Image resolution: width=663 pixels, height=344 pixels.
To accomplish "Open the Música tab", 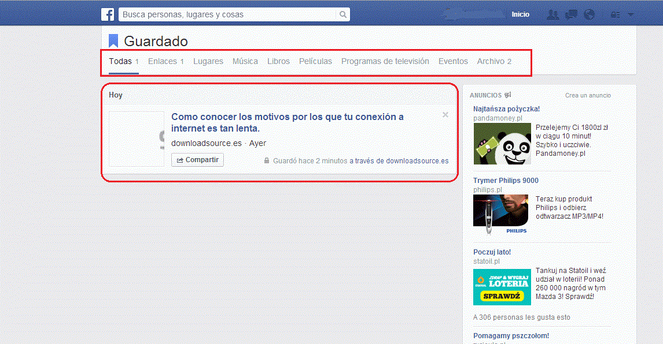I will coord(245,62).
